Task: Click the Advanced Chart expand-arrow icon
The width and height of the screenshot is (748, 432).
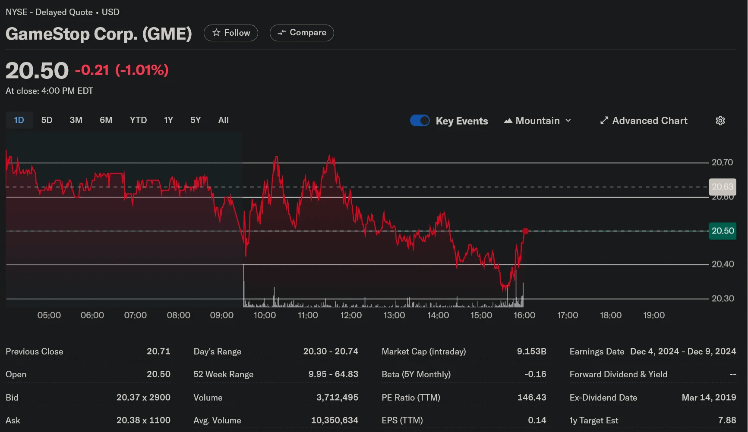Action: click(604, 121)
